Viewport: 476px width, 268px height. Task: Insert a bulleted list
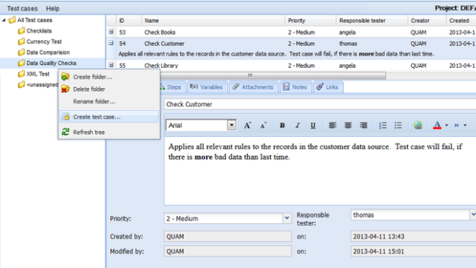coord(398,125)
